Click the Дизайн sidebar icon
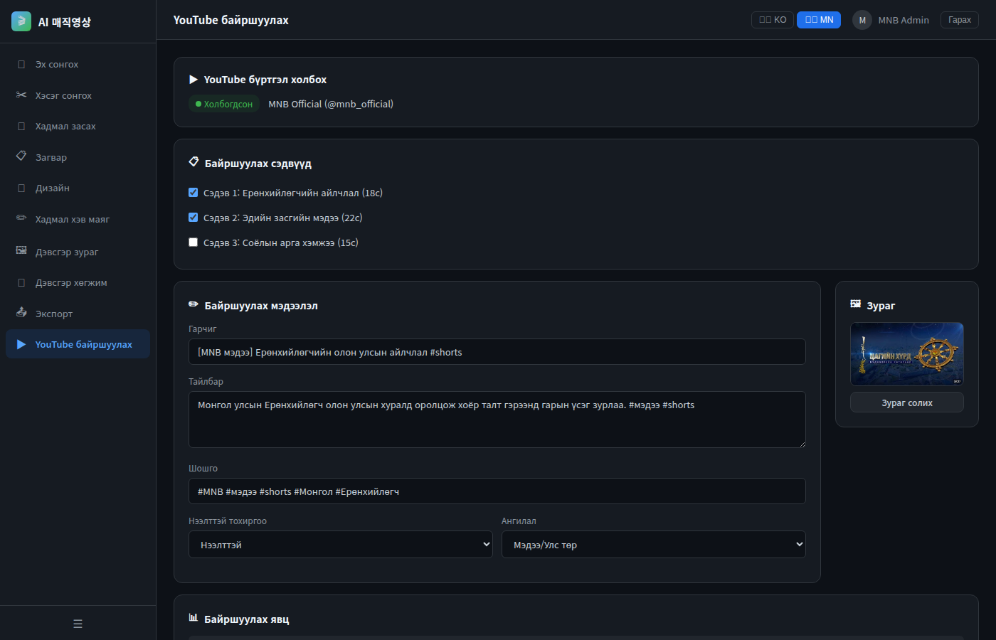This screenshot has height=640, width=996. coord(21,188)
